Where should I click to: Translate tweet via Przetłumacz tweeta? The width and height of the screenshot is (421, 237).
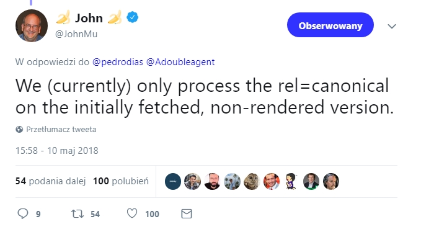coord(61,130)
